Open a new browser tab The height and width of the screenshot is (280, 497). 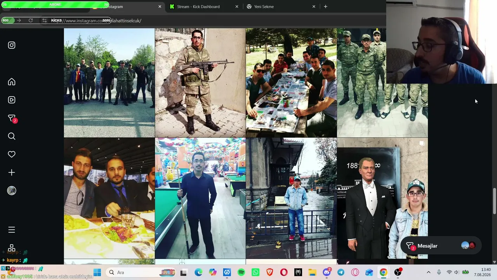tap(325, 7)
